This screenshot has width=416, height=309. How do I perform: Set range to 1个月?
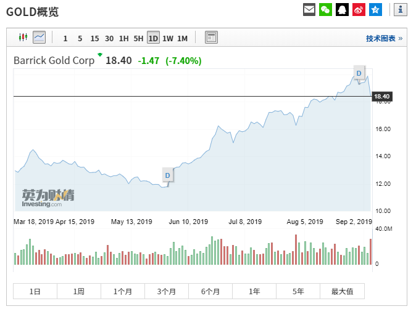(123, 291)
